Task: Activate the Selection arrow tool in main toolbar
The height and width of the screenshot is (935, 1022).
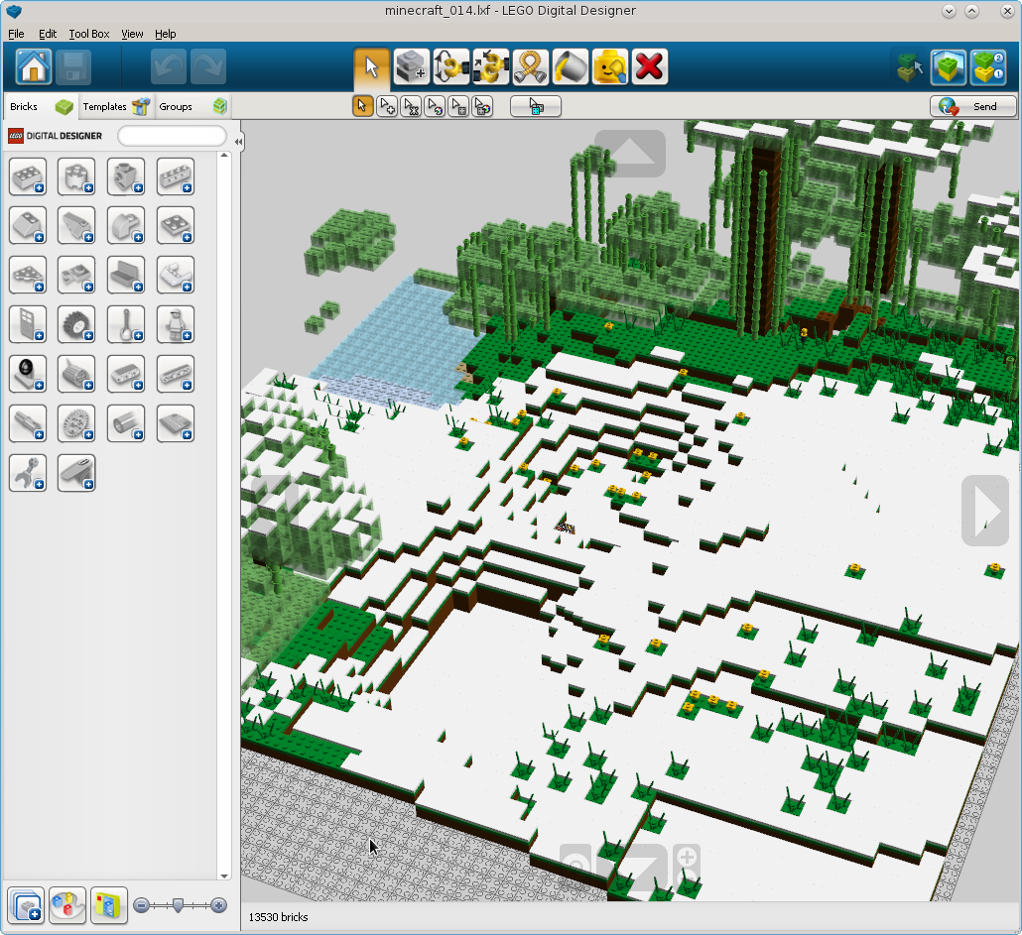Action: pos(371,67)
